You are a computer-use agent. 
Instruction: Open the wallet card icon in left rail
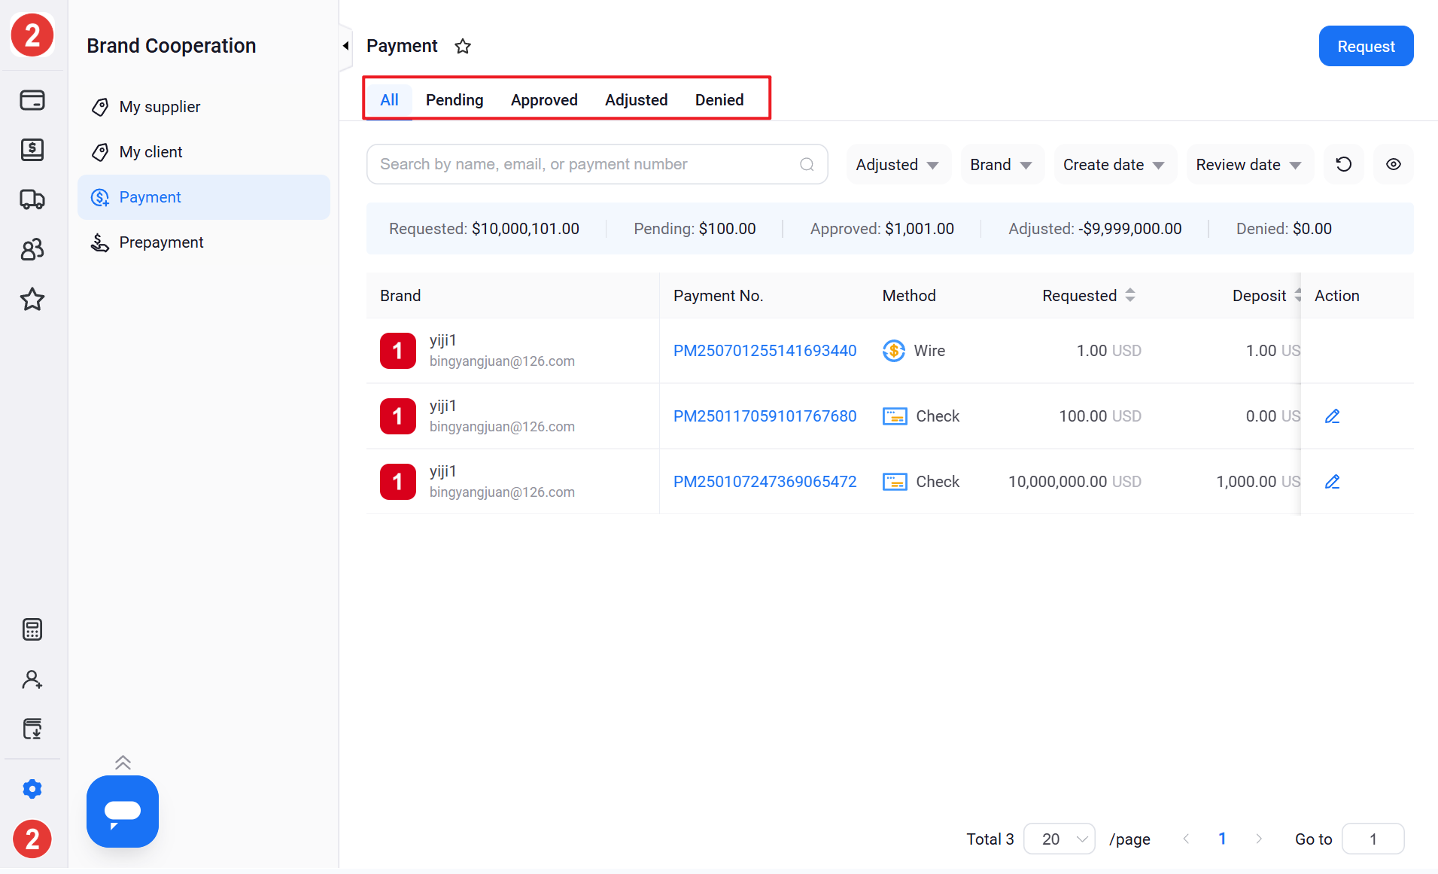tap(32, 99)
